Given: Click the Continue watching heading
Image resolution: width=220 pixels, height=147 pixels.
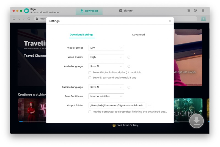Looking at the screenshot, I should pyautogui.click(x=32, y=95).
